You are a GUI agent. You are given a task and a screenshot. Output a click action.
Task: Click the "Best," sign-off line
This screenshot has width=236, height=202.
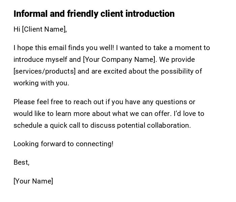(22, 162)
